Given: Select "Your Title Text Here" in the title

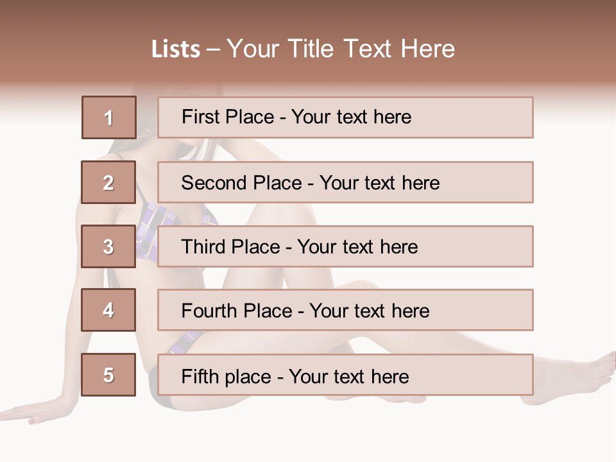Looking at the screenshot, I should (341, 49).
